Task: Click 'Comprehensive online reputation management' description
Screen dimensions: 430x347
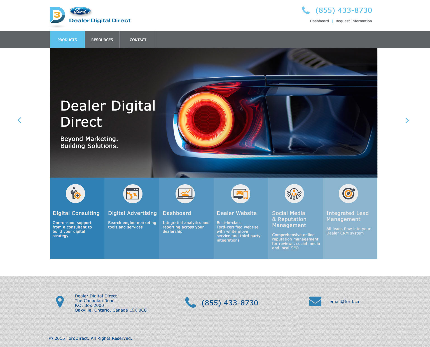Action: [x=296, y=241]
